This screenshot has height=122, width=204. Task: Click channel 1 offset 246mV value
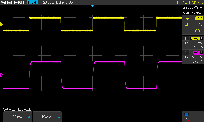pos(198,47)
